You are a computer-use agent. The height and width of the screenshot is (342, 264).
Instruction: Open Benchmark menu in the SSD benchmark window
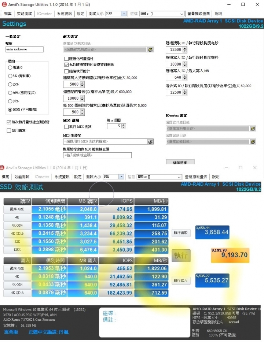(x=22, y=177)
